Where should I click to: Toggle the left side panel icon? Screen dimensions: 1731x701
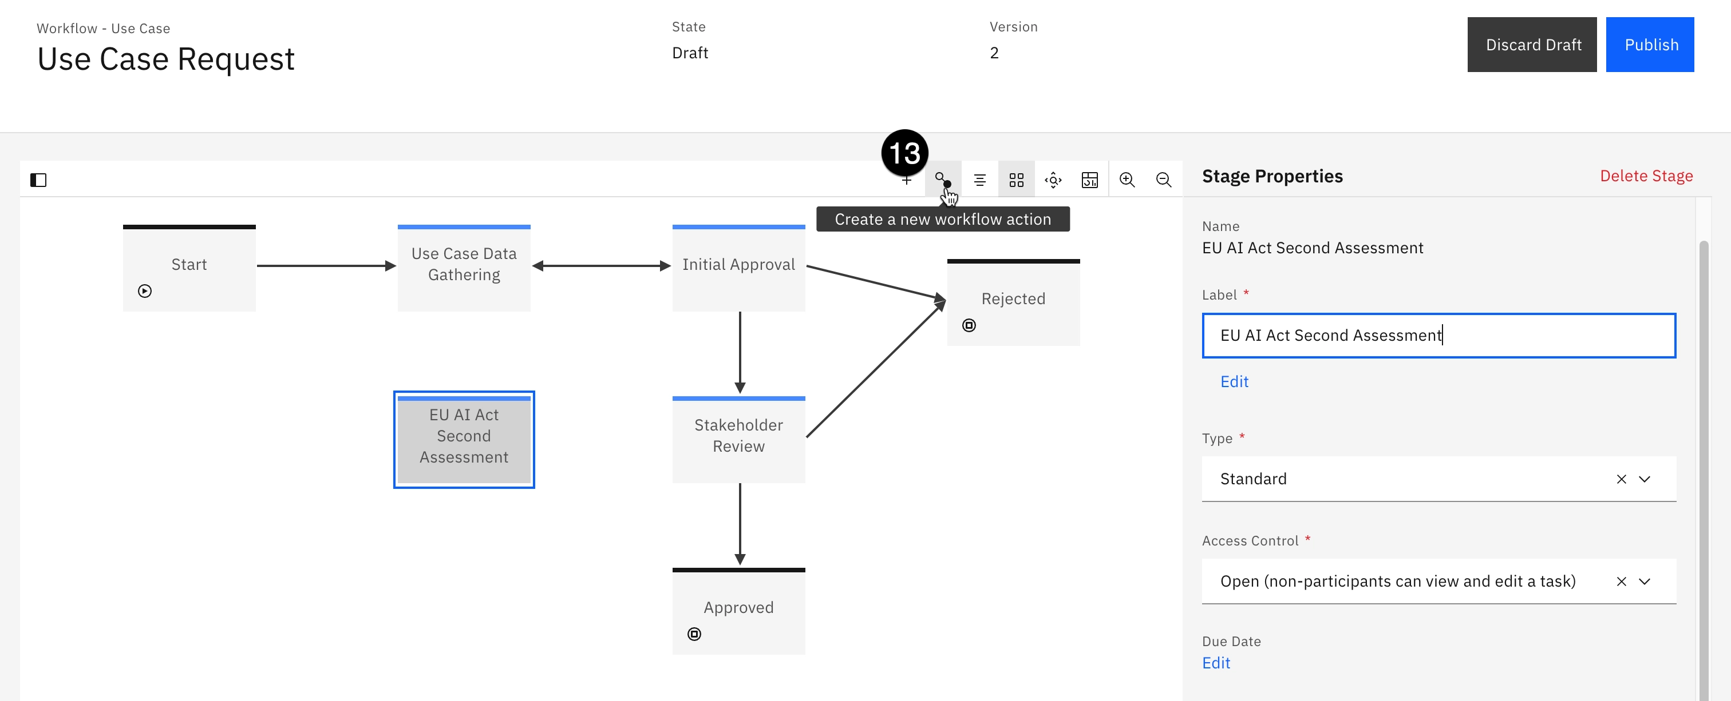point(38,180)
